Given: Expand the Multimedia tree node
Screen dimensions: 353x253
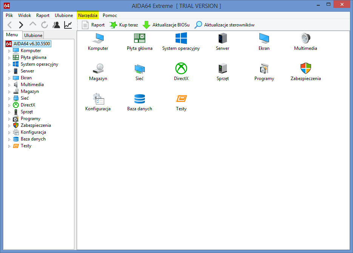Looking at the screenshot, I should click(x=9, y=85).
